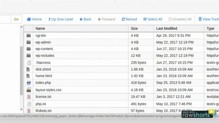
Task: Click the Sep 25, 2013 5:48 AM date
Action: tap(173, 83)
